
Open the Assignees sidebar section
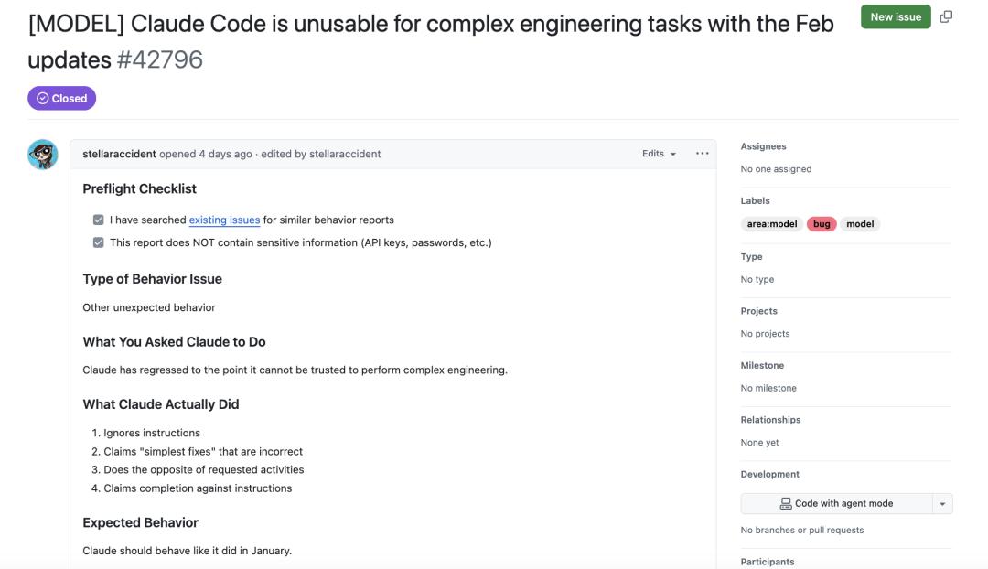coord(763,146)
